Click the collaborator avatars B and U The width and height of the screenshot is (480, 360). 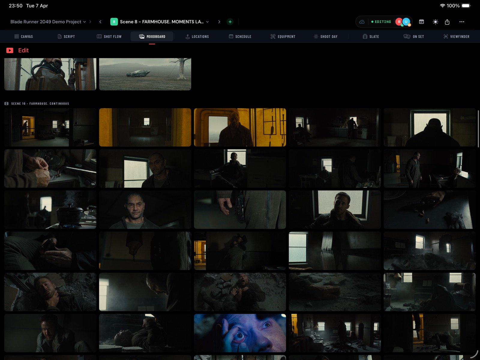click(403, 22)
